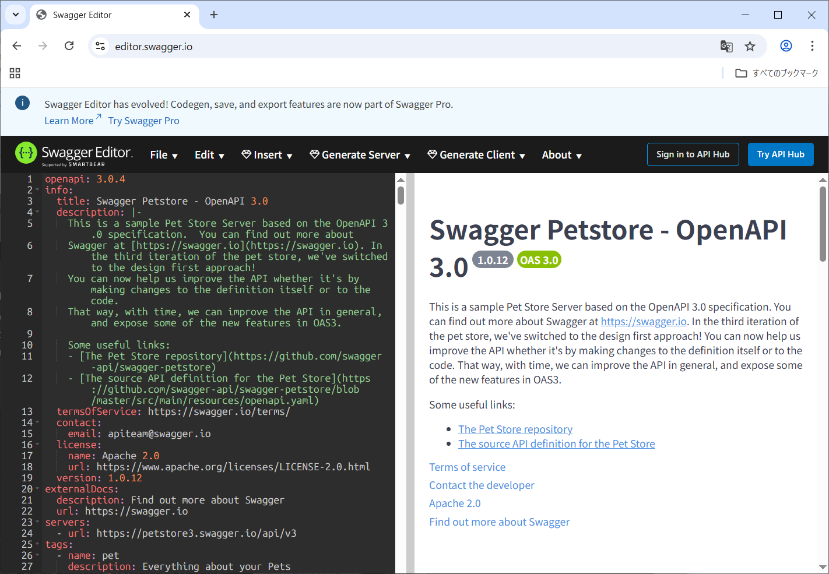Open the Chrome profile icon
The image size is (829, 574).
(786, 46)
